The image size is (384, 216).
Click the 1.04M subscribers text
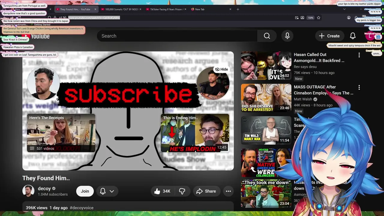[53, 194]
